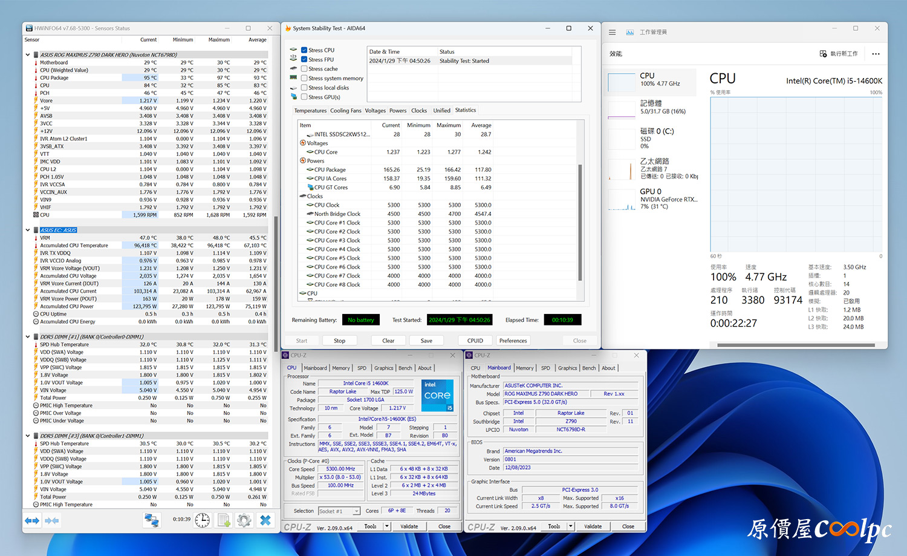This screenshot has height=556, width=907.
Task: Click HWiNFO Maximum column header
Action: coord(219,40)
